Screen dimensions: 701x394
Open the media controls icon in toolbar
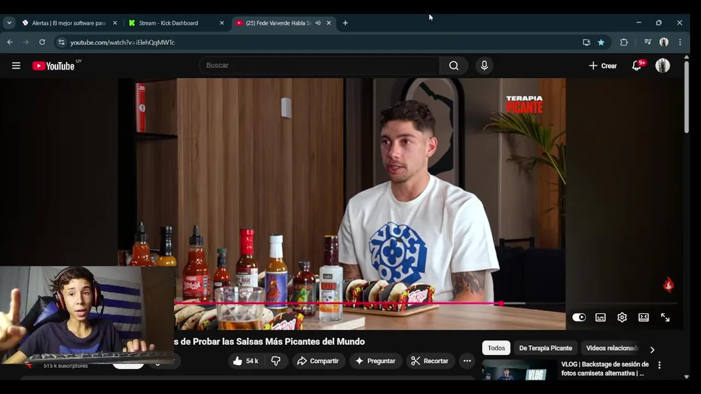pyautogui.click(x=648, y=42)
